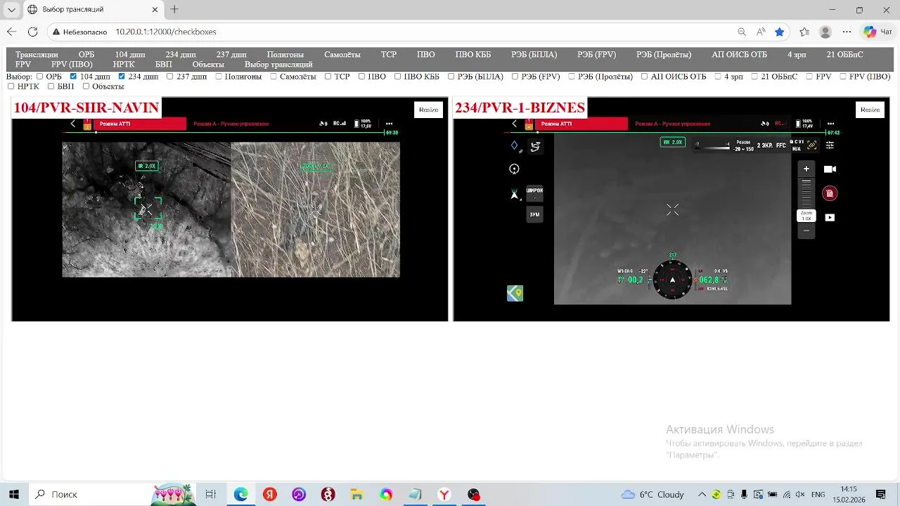Open File Explorer from the taskbar
Screen dimensions: 900x506
[356, 494]
